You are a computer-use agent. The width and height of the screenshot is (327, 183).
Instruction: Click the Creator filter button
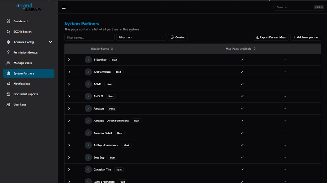[178, 37]
